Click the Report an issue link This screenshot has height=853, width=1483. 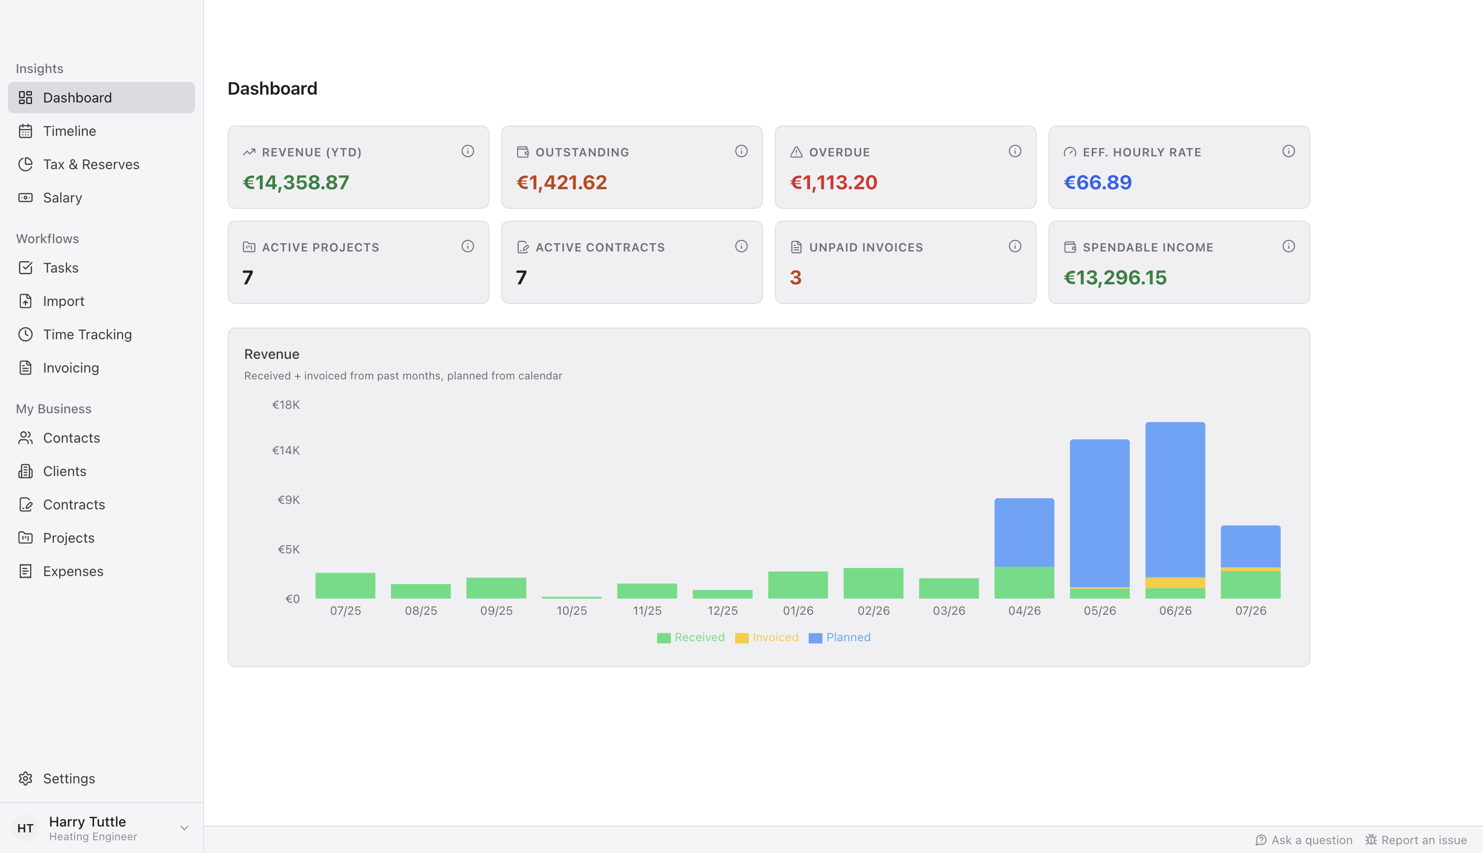(x=1416, y=840)
